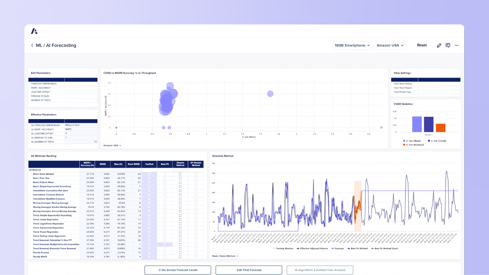Open the Amazon USA selector under the scatter chart
This screenshot has width=489, height=275.
tap(112, 145)
